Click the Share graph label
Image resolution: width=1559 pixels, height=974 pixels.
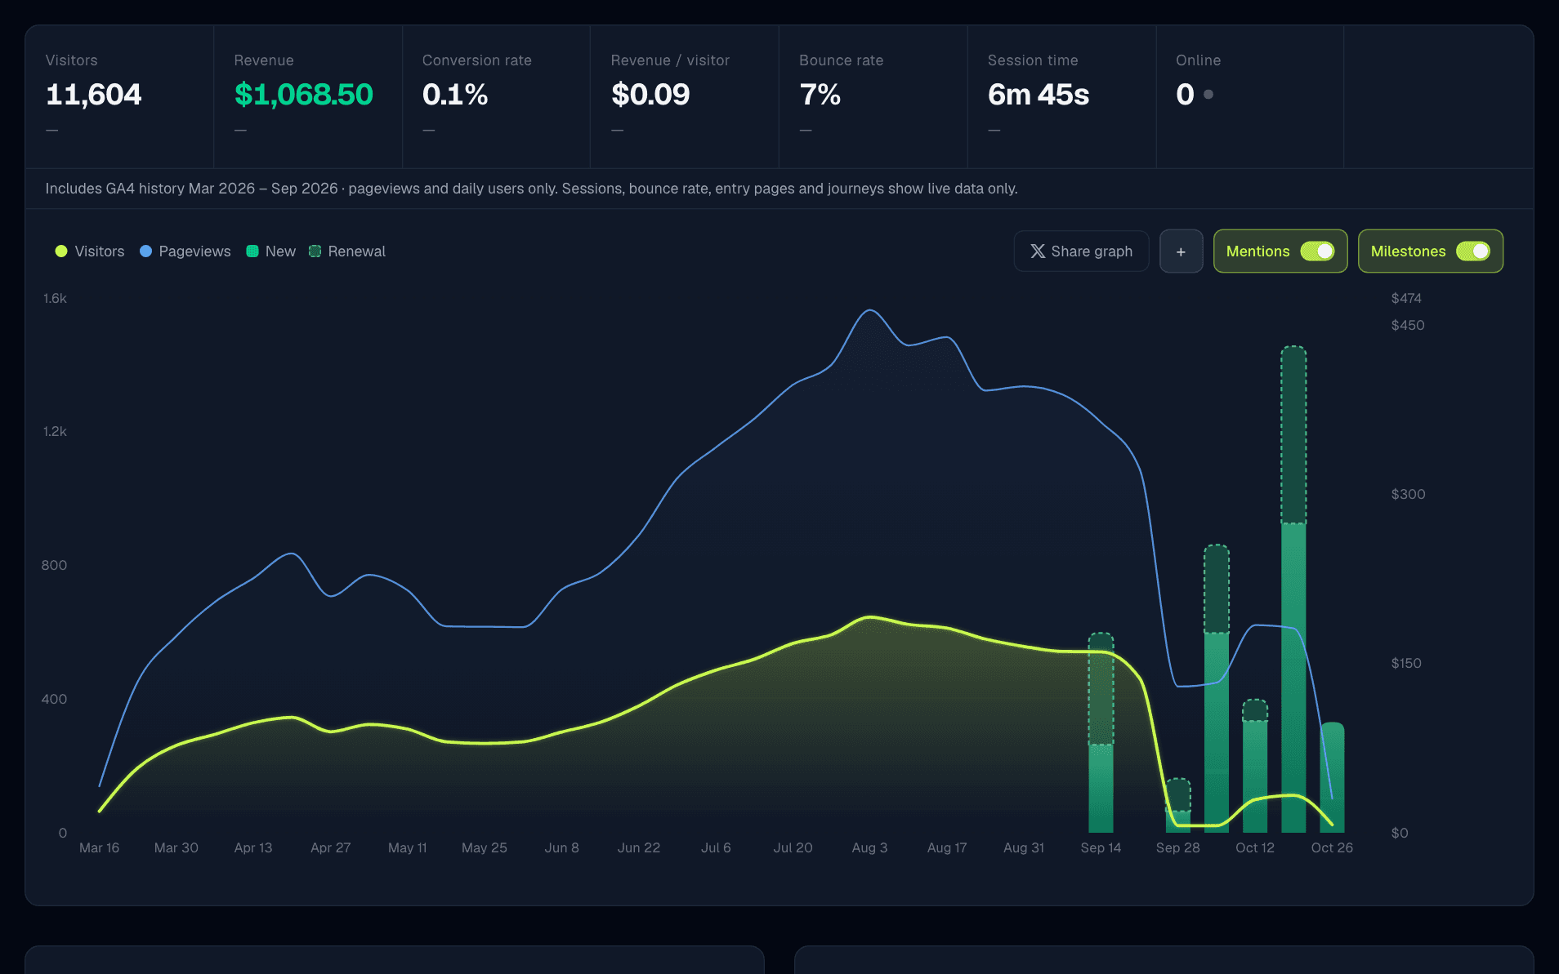pyautogui.click(x=1092, y=251)
